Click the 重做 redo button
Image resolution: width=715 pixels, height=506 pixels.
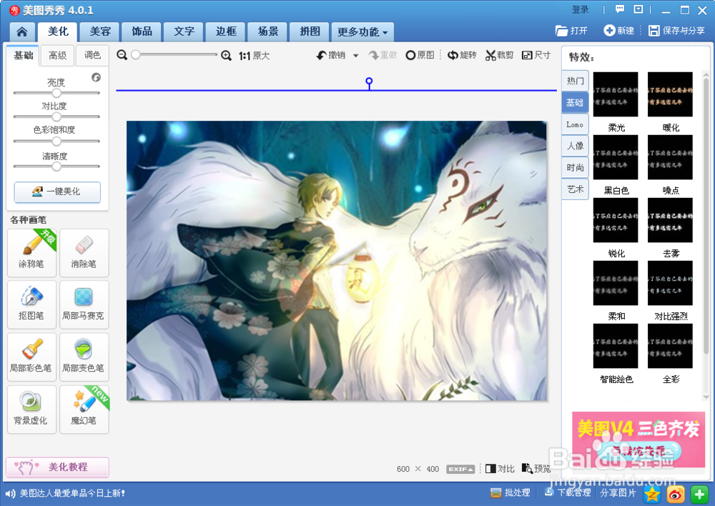coord(383,55)
